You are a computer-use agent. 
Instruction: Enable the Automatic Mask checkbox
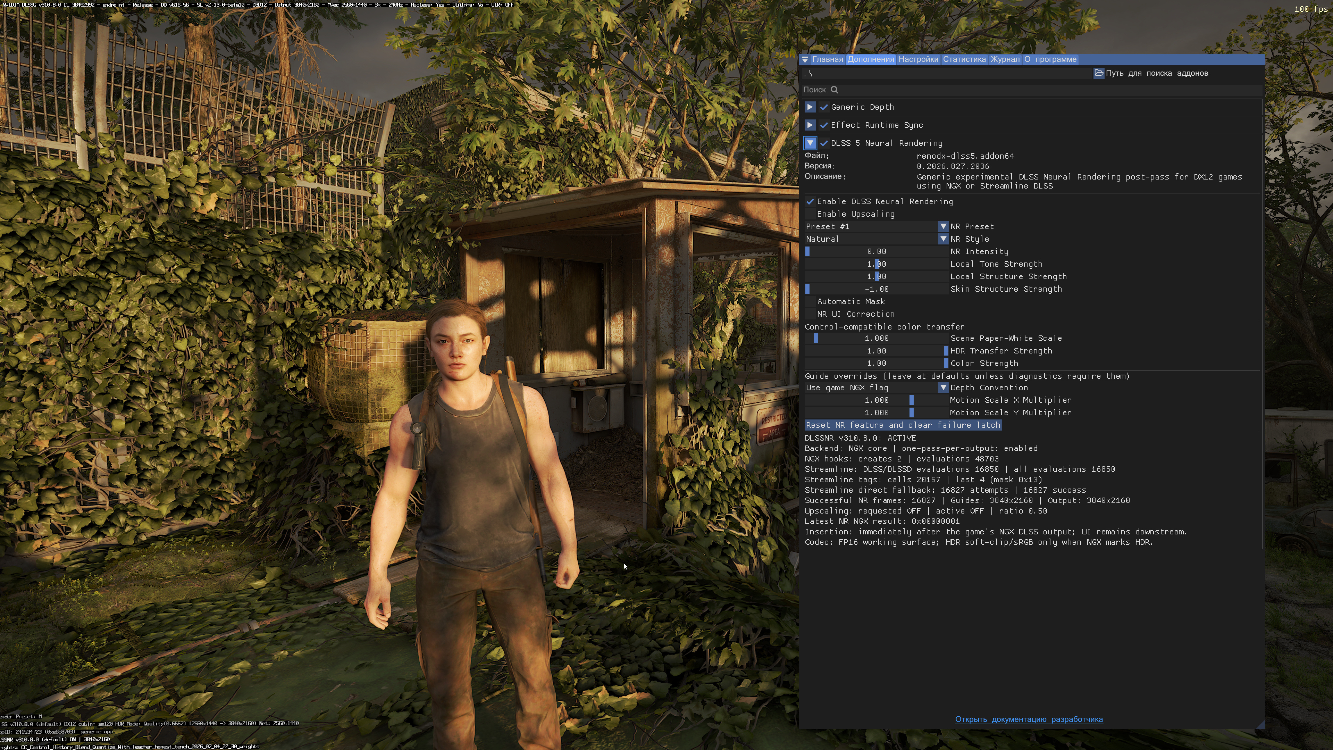pyautogui.click(x=810, y=301)
